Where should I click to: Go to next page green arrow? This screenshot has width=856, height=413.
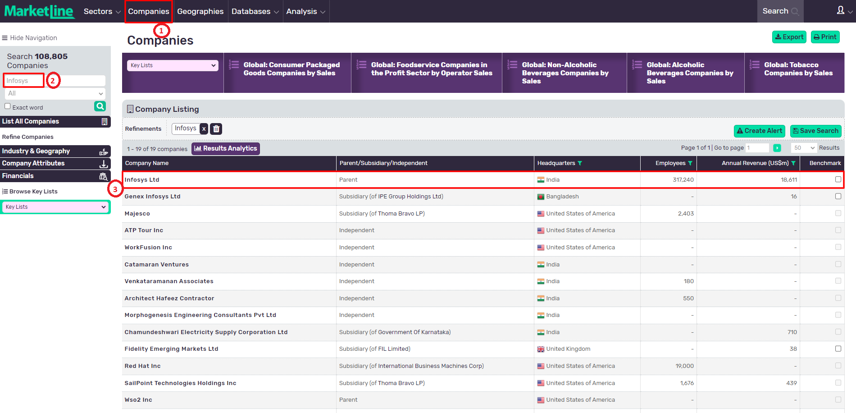[x=777, y=148]
